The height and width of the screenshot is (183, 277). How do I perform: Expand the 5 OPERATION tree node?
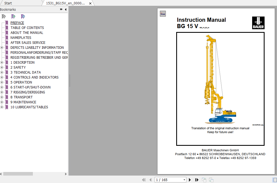tap(2, 82)
